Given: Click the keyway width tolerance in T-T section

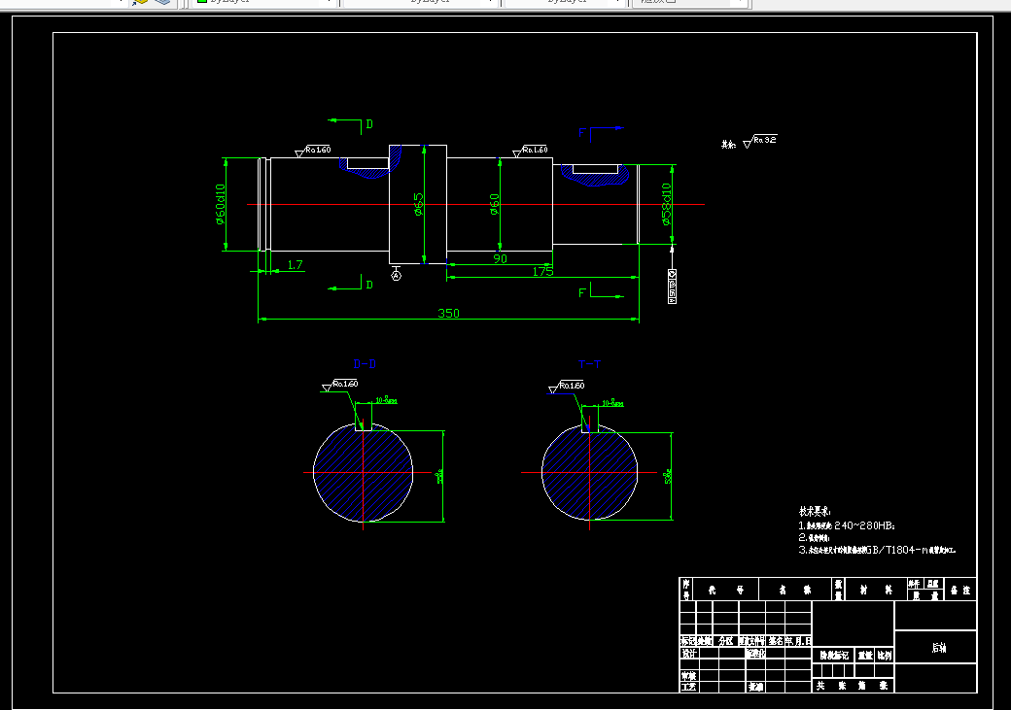Looking at the screenshot, I should [x=612, y=403].
